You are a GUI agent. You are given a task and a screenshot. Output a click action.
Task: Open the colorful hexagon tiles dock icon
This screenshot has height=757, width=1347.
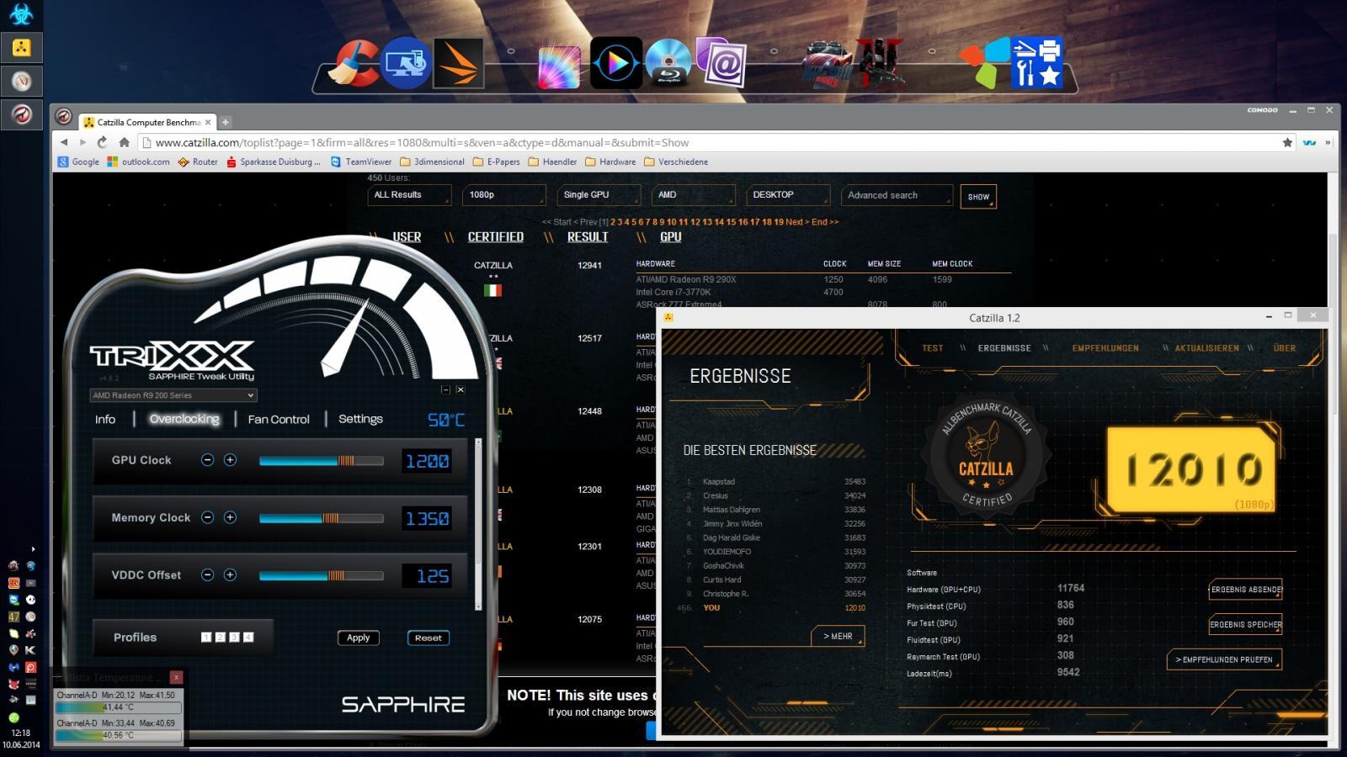(984, 63)
